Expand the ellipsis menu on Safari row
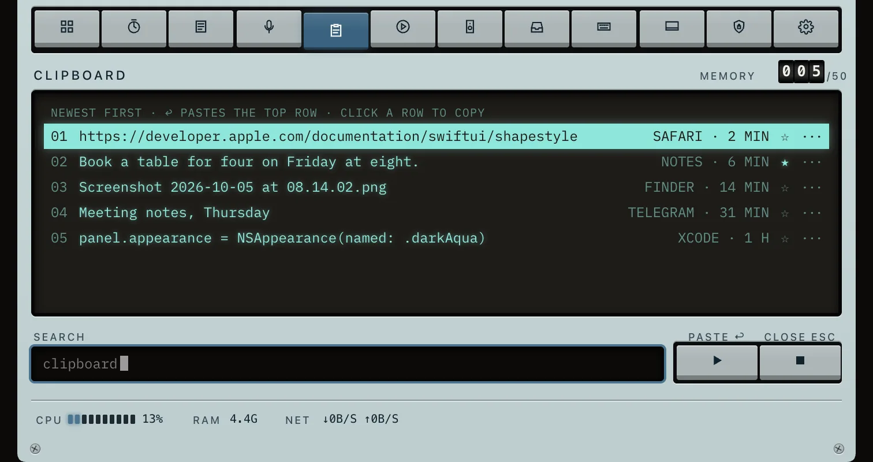873x462 pixels. click(812, 137)
